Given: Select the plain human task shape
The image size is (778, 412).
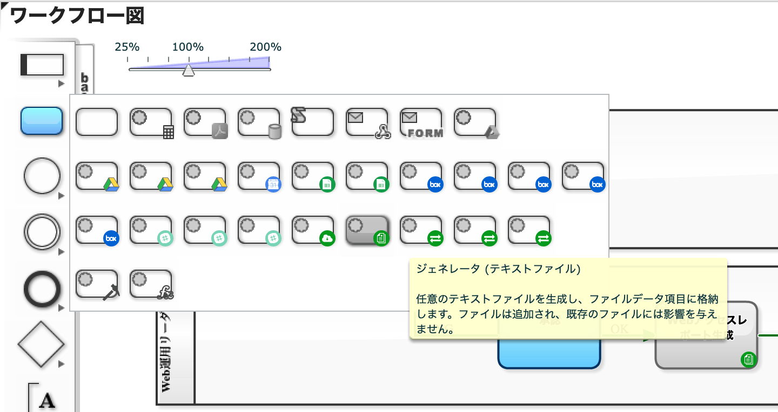Looking at the screenshot, I should coord(97,121).
